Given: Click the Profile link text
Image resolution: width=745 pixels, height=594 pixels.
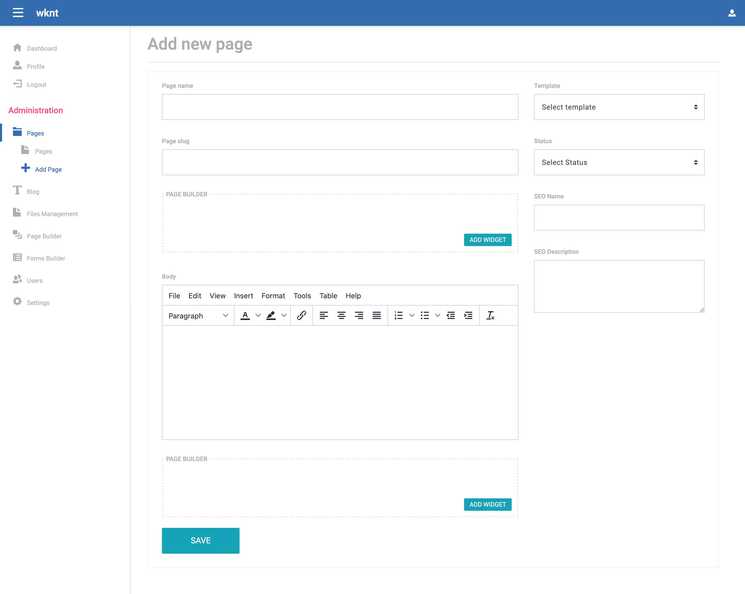Looking at the screenshot, I should click(x=36, y=67).
